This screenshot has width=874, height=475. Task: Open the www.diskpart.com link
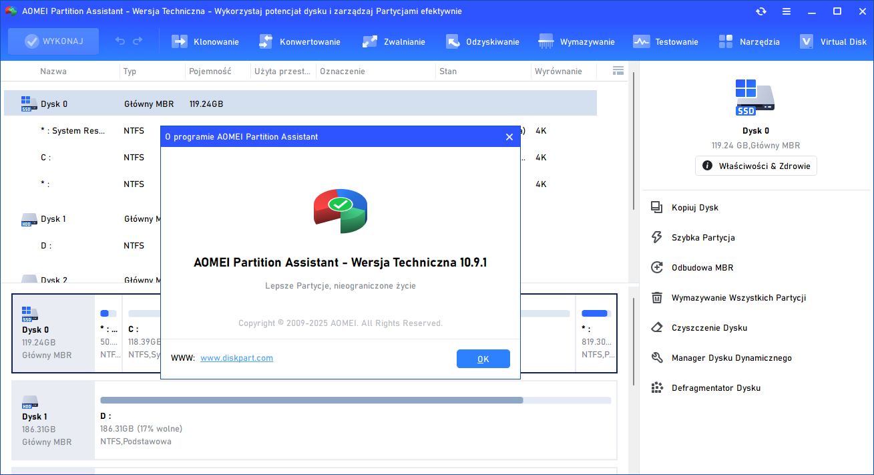click(x=236, y=358)
